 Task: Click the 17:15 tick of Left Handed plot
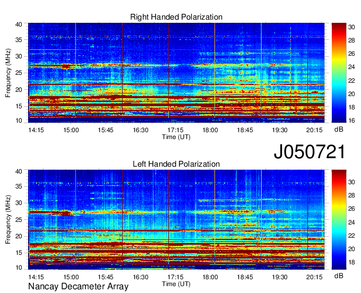point(175,277)
